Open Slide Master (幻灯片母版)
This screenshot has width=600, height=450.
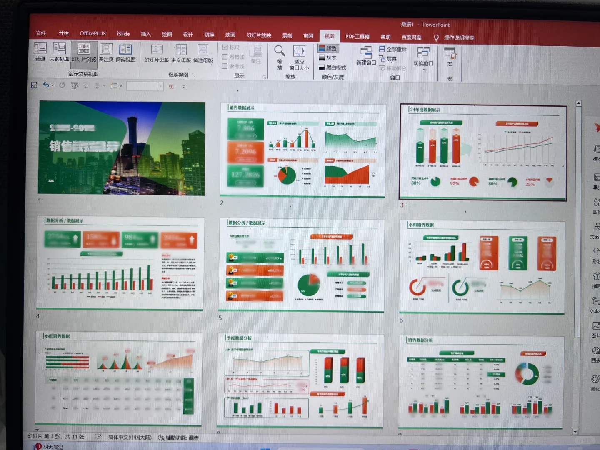157,54
